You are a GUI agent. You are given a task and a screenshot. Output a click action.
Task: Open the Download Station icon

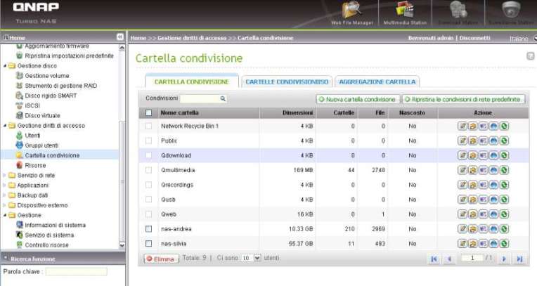[x=458, y=12]
